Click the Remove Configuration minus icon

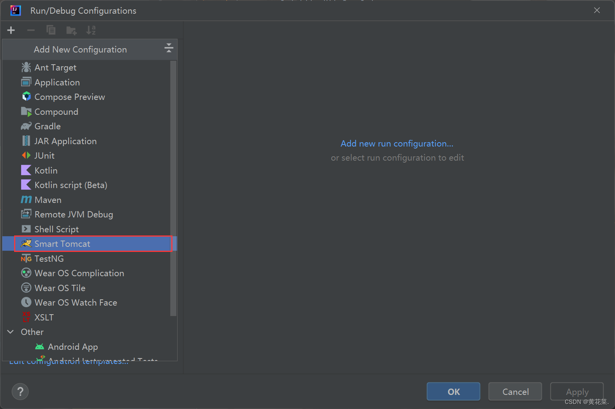tap(31, 30)
